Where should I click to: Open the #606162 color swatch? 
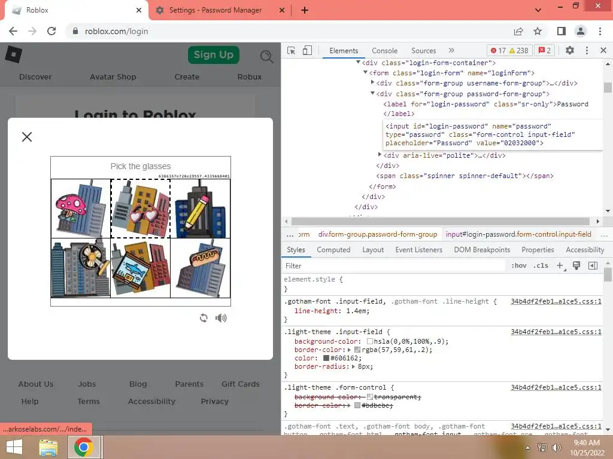[x=326, y=358]
